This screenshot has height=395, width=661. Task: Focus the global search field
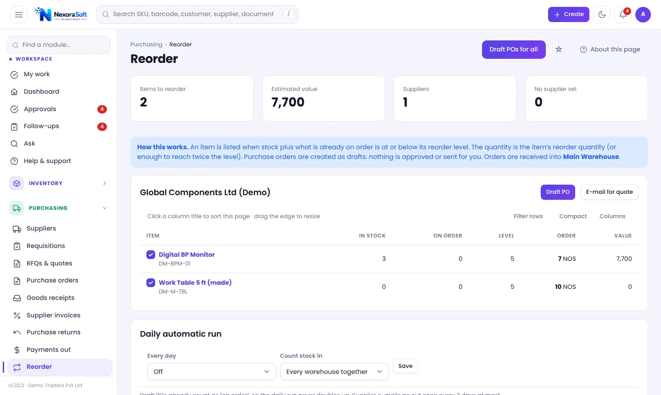tap(197, 14)
